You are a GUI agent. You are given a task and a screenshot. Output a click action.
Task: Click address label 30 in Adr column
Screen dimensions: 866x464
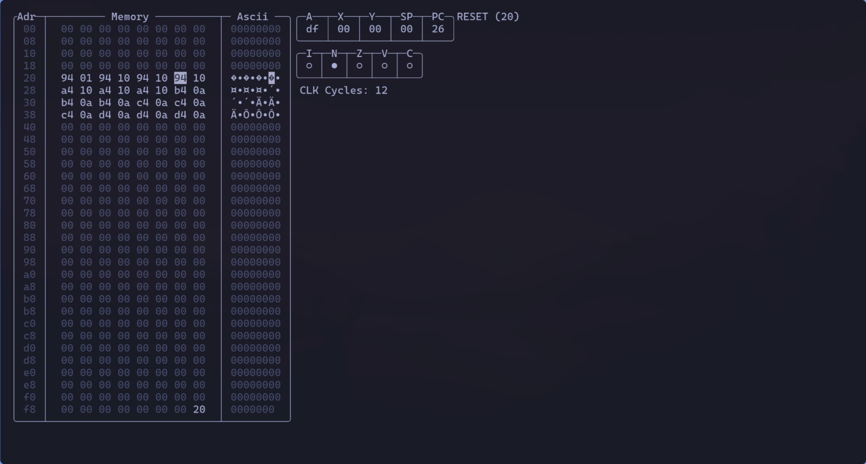pyautogui.click(x=30, y=103)
